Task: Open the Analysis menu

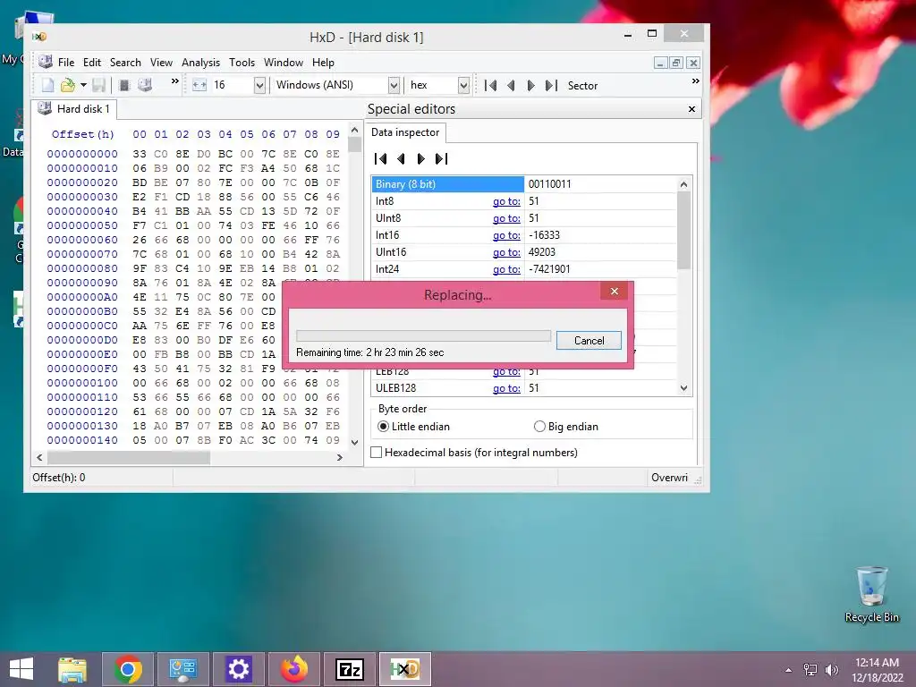Action: (200, 63)
